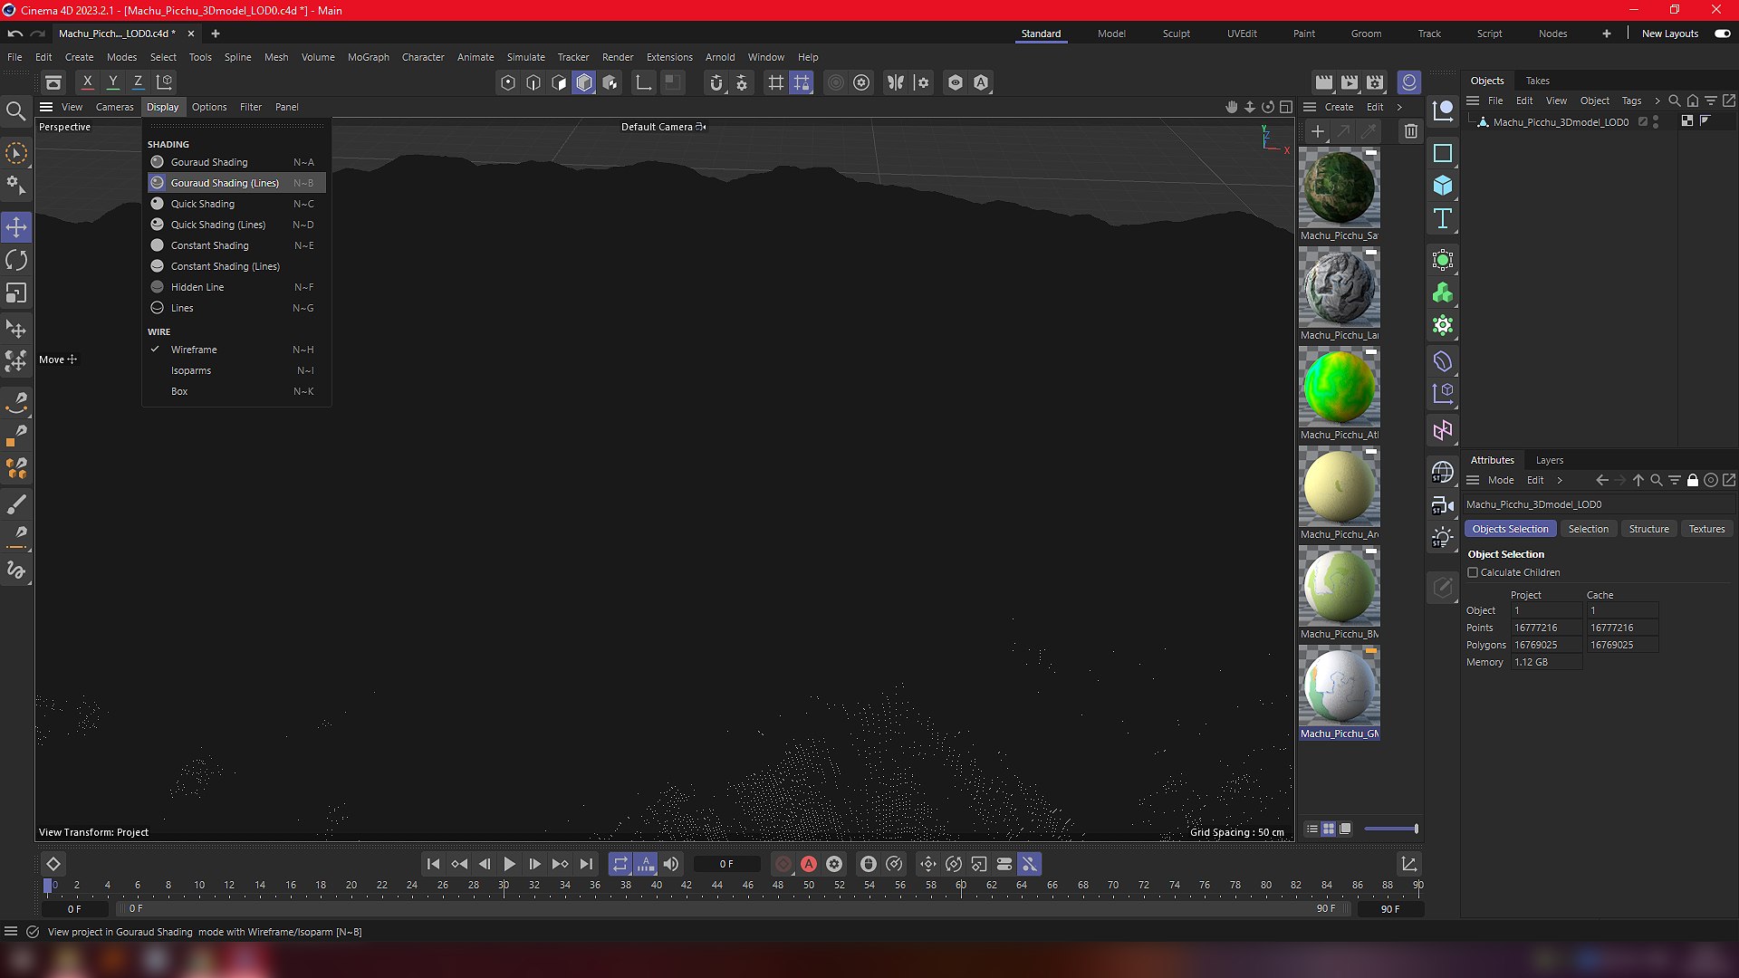This screenshot has width=1739, height=978.
Task: Select Hidden Line shading option
Action: (235, 287)
